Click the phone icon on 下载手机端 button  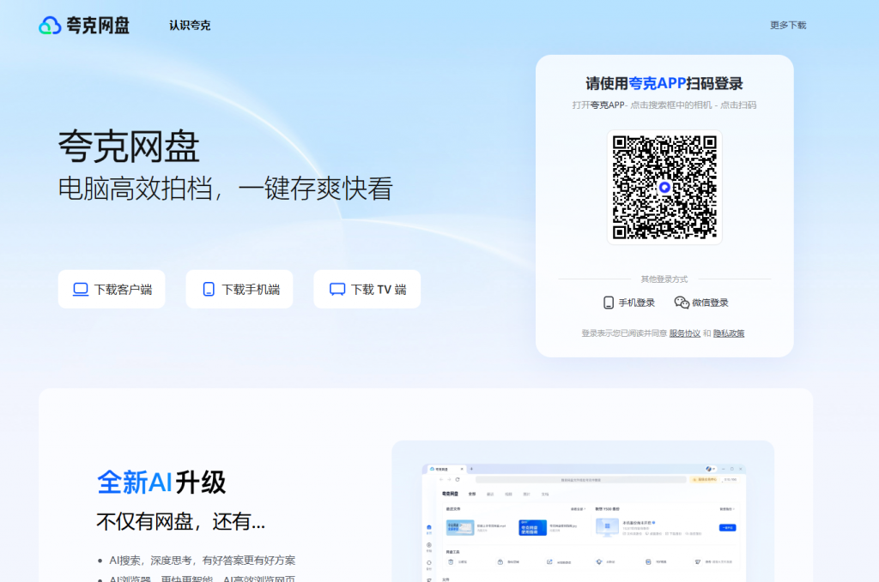207,289
